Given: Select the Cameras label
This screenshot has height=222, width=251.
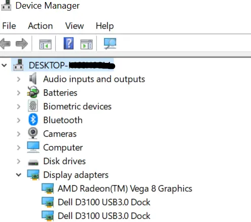Looking at the screenshot, I should point(60,134).
